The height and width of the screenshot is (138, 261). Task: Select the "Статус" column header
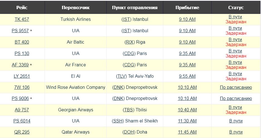[236, 7]
